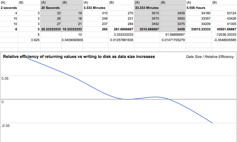Click the "20 Seconds" header cell

(50, 8)
